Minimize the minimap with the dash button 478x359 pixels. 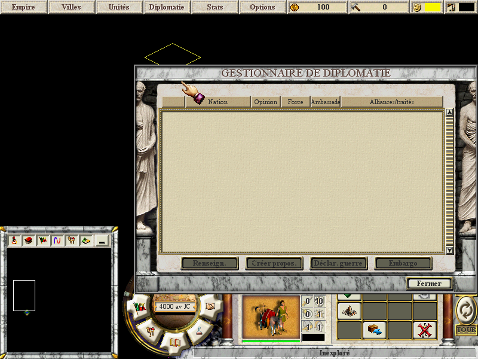pos(102,241)
